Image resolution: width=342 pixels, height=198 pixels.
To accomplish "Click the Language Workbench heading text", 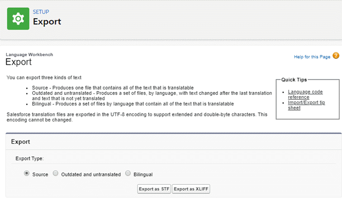I will coord(29,54).
